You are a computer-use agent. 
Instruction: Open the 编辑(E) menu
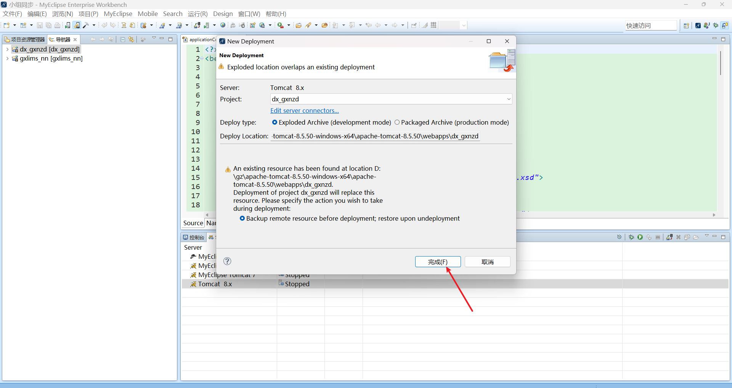(37, 14)
